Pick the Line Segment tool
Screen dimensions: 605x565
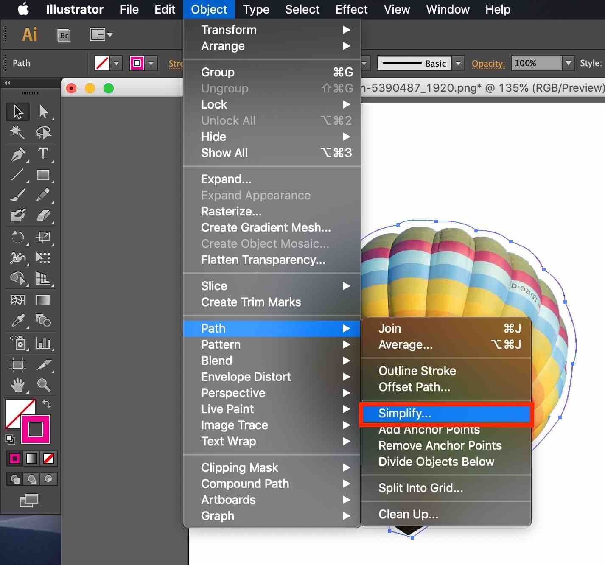click(x=18, y=174)
